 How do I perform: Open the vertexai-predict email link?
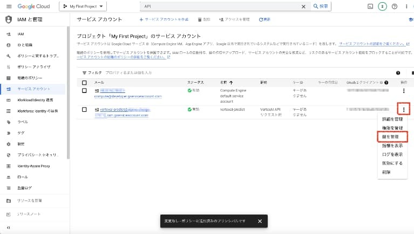pos(119,109)
